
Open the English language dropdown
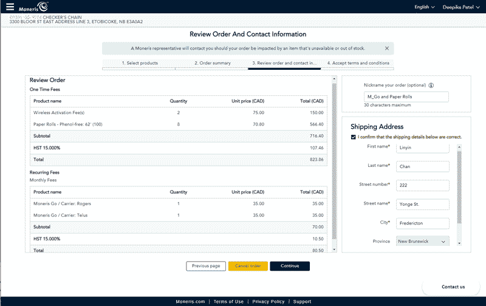coord(424,7)
